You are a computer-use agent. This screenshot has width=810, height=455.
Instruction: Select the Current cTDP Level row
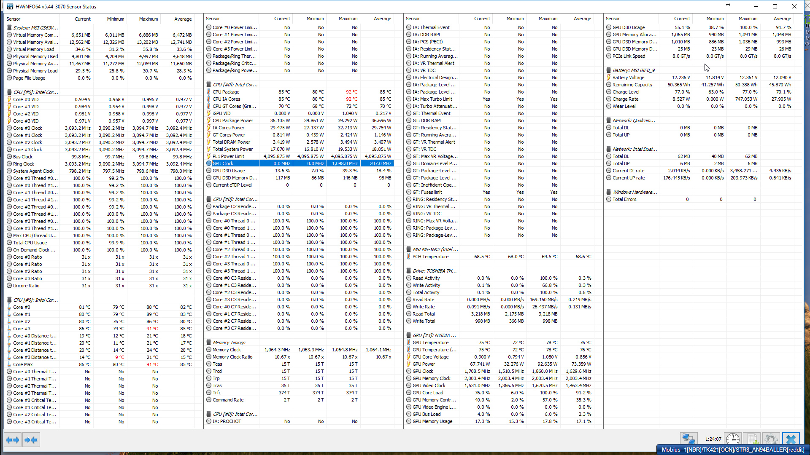(300, 185)
